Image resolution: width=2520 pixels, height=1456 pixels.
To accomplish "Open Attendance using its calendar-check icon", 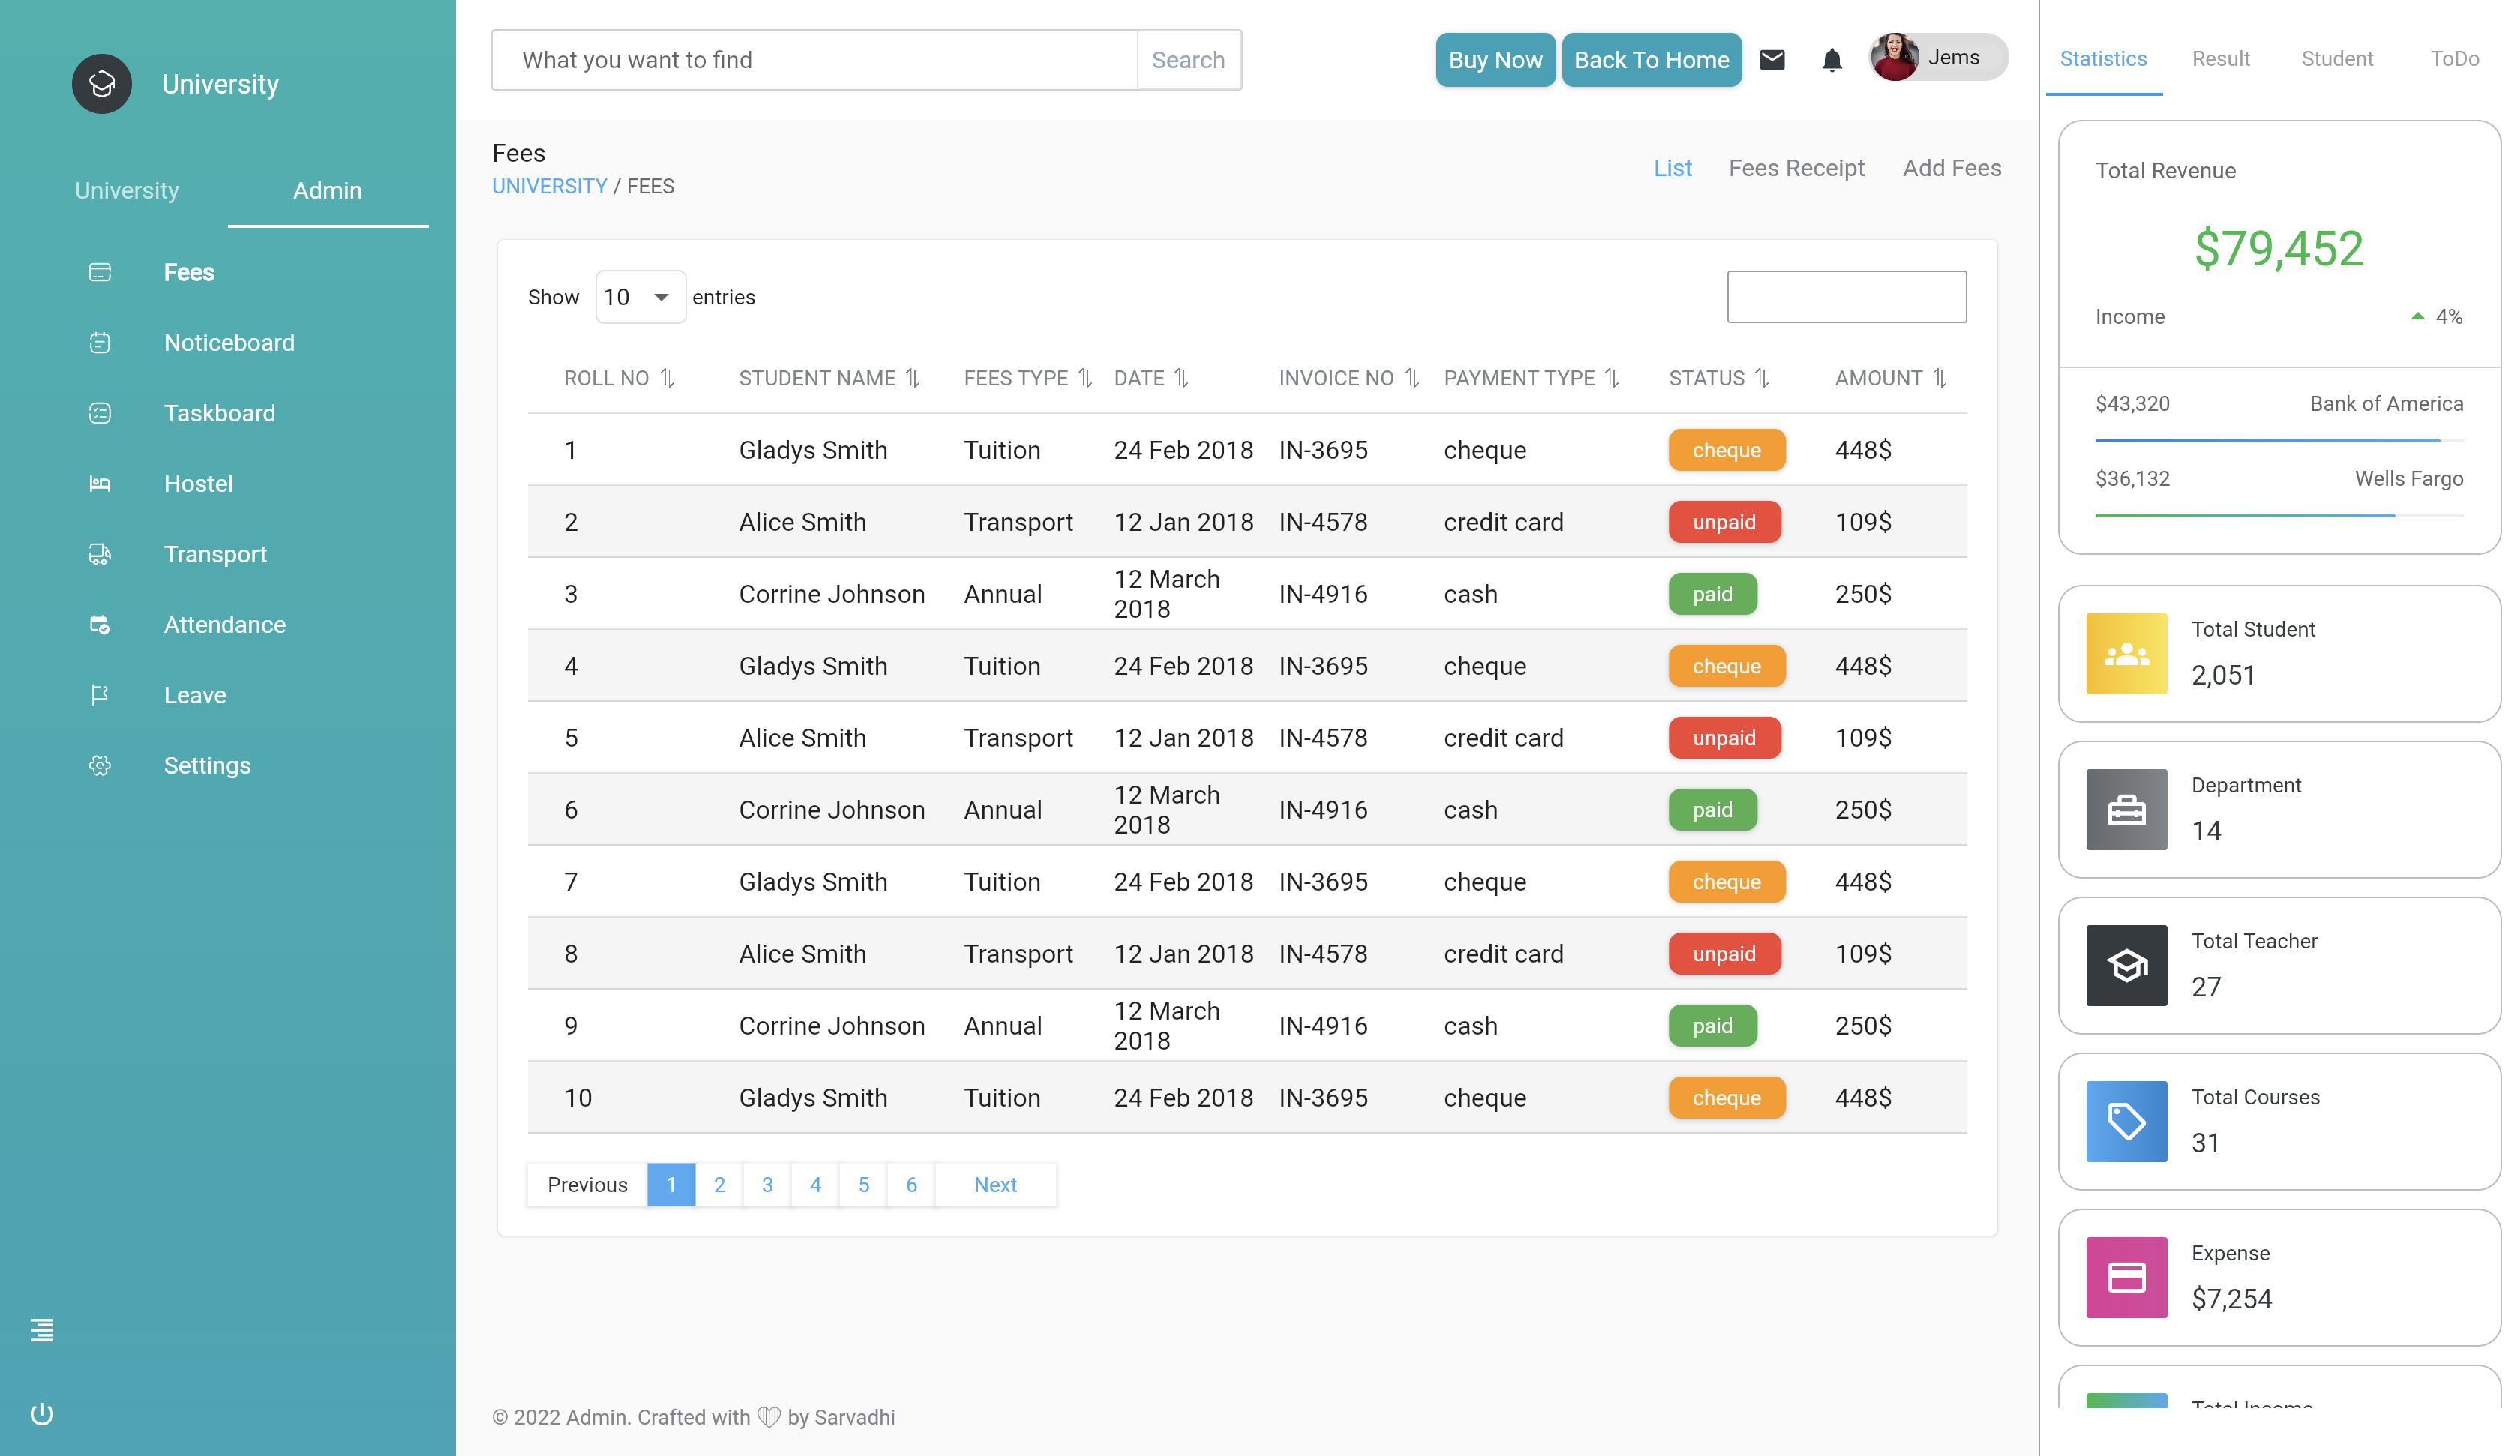I will click(x=100, y=625).
